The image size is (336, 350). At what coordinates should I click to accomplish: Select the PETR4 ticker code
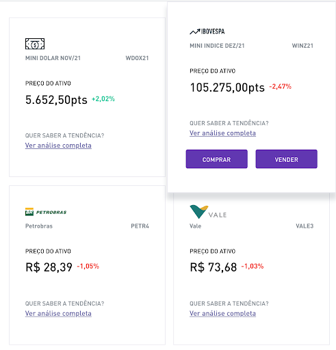pos(140,226)
